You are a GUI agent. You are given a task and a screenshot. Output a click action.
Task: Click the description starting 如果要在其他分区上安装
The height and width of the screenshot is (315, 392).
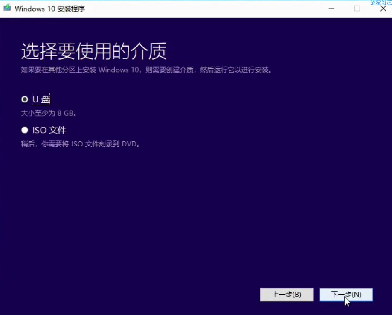point(146,70)
